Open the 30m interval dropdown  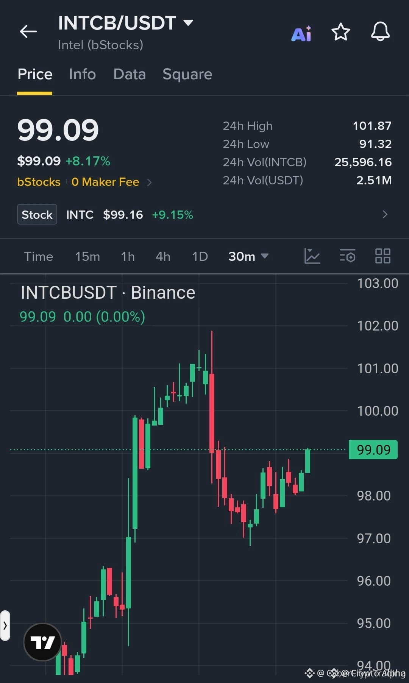point(248,256)
